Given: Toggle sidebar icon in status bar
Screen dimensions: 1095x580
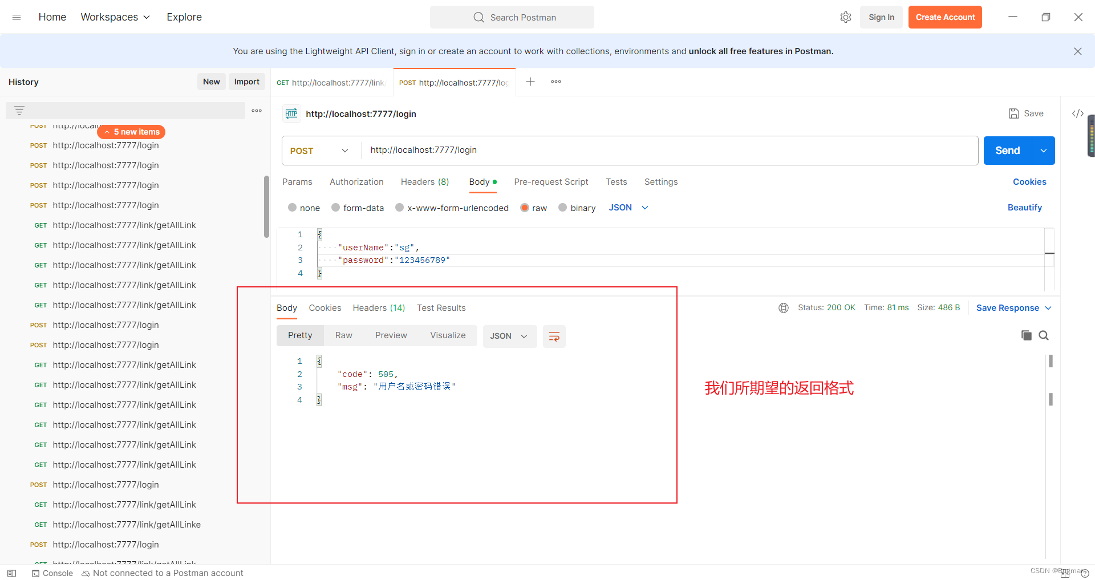Looking at the screenshot, I should 11,573.
